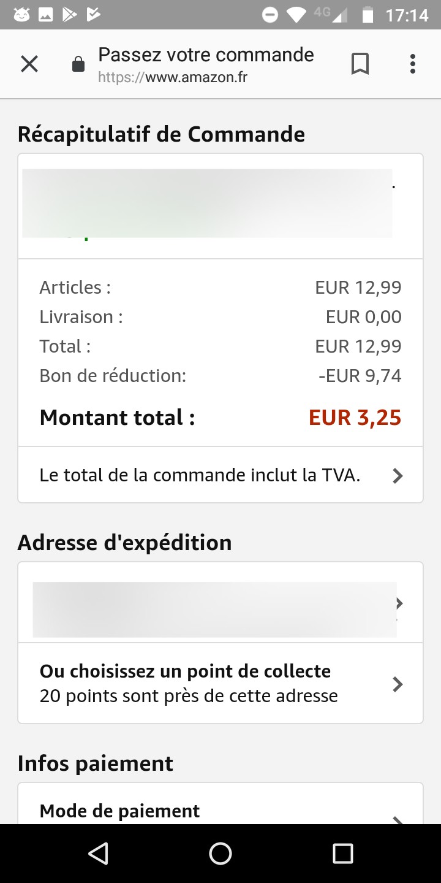This screenshot has height=883, width=441.
Task: Expand the TVA details chevron
Action: click(398, 475)
